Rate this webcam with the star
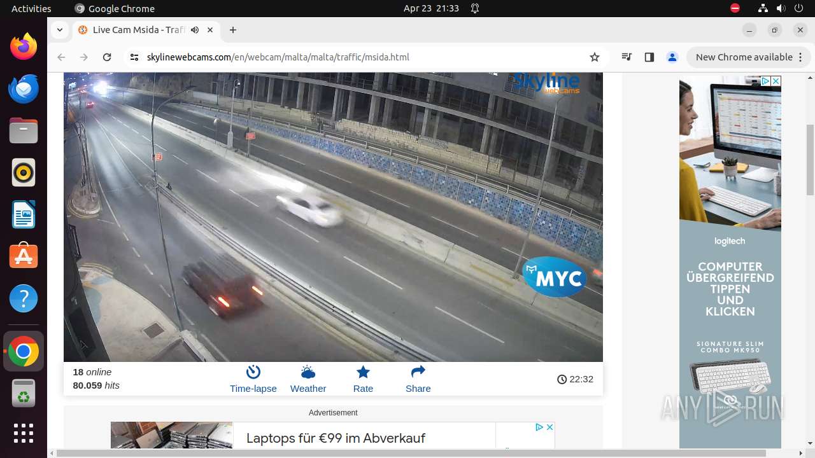The height and width of the screenshot is (458, 815). pyautogui.click(x=363, y=380)
